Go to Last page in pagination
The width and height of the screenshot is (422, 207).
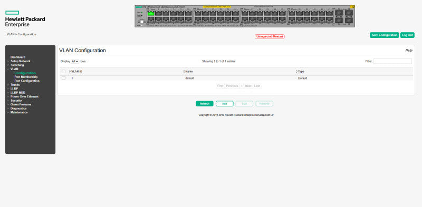click(257, 86)
